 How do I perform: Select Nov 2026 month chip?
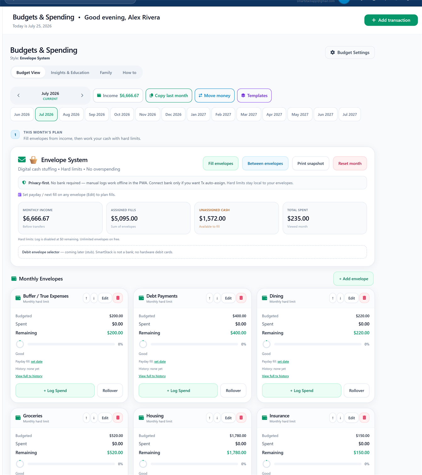tap(148, 114)
